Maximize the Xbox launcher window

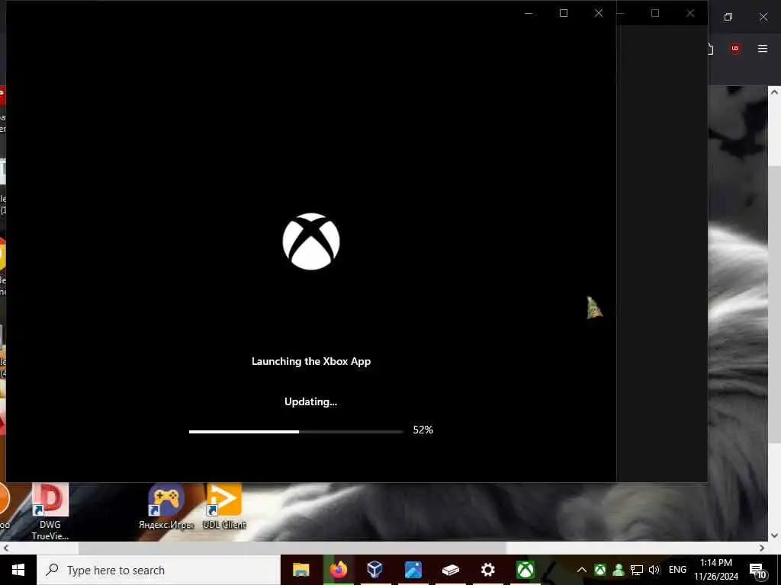(564, 14)
